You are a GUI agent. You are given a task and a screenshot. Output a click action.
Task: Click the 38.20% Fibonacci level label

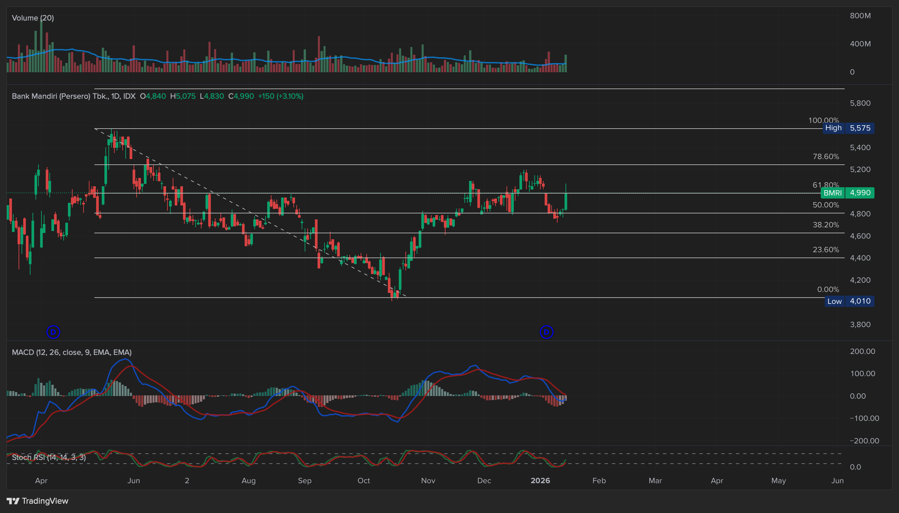[825, 225]
